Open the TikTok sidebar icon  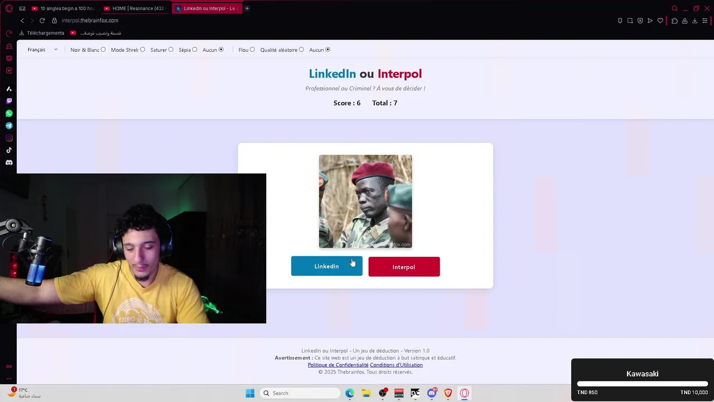pyautogui.click(x=9, y=150)
